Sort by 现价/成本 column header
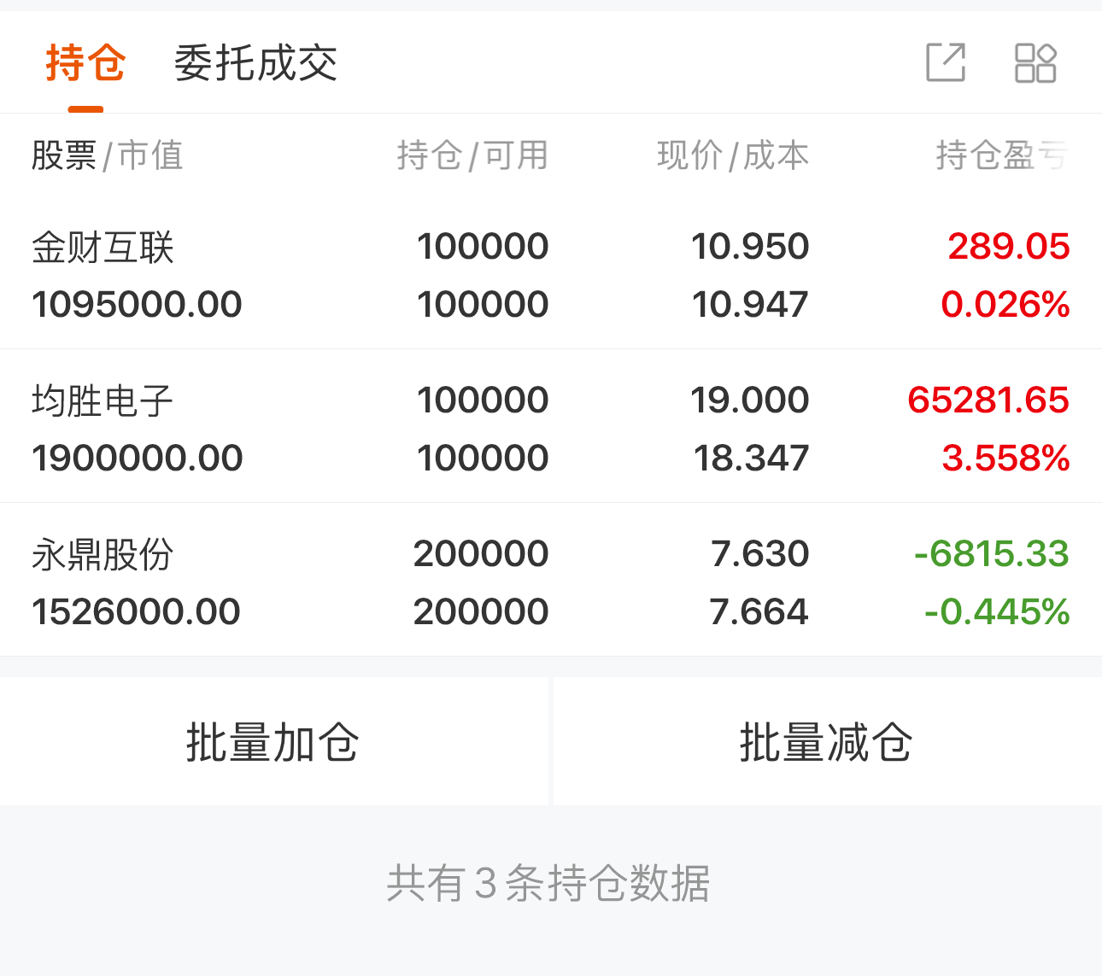Viewport: 1102px width, 976px height. tap(733, 155)
